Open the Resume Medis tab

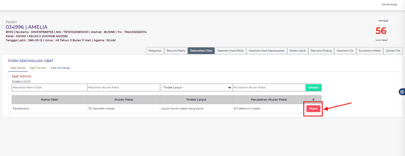176,51
